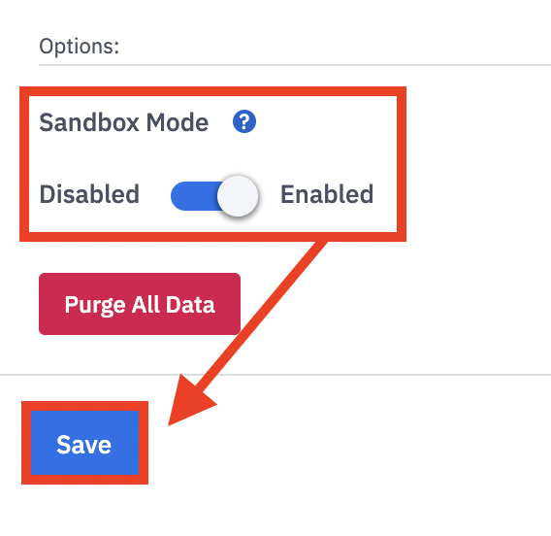Click the Purge All Data button
The width and height of the screenshot is (551, 536).
140,304
